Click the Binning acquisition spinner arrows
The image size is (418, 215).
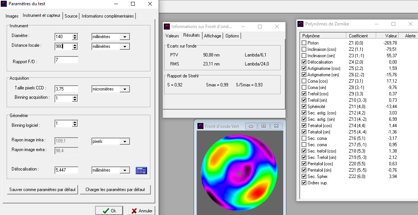click(75, 99)
